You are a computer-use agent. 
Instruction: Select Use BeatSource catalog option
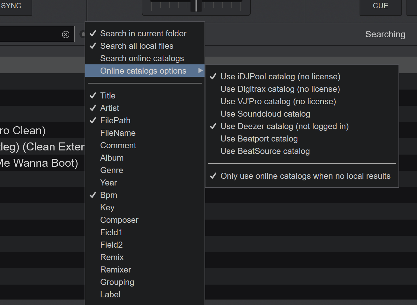click(302, 151)
